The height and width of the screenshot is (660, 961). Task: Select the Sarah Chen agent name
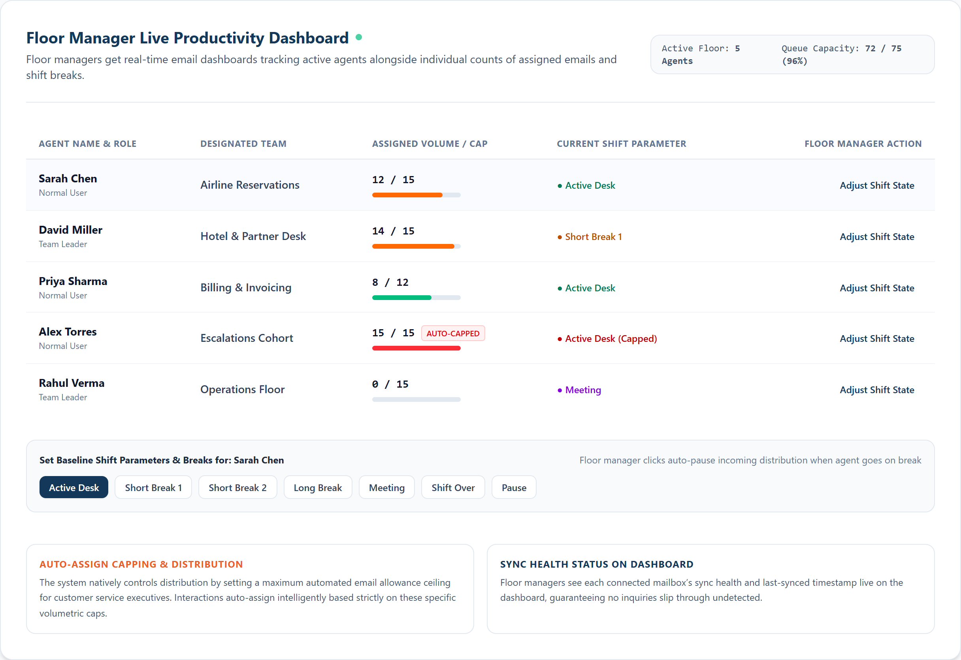tap(68, 179)
